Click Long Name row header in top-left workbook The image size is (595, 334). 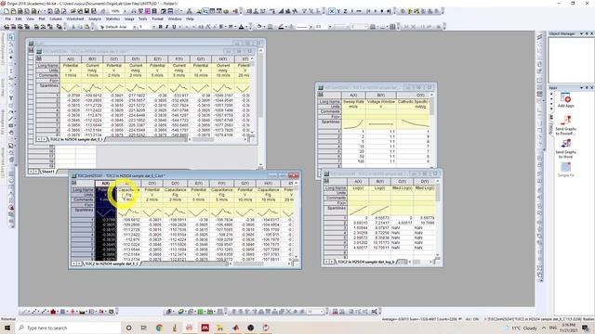tap(47, 66)
